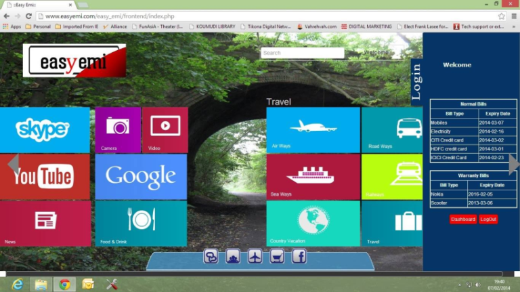This screenshot has width=520, height=292.
Task: Click the browser back button
Action: pos(7,16)
